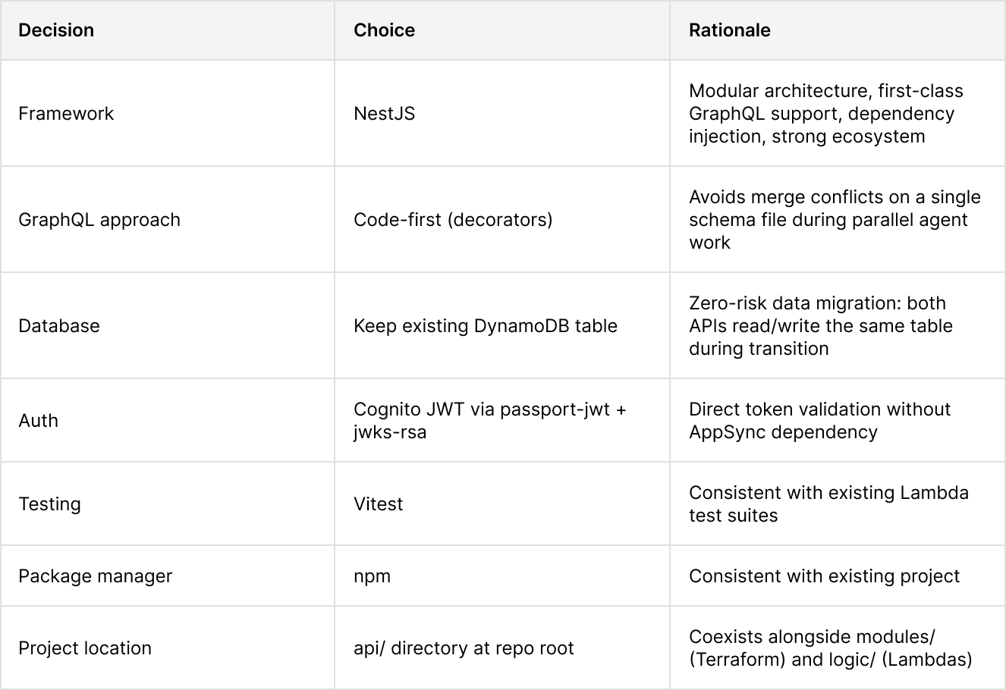Click the Modular architecture rationale text
This screenshot has height=690, width=1006.
826,114
